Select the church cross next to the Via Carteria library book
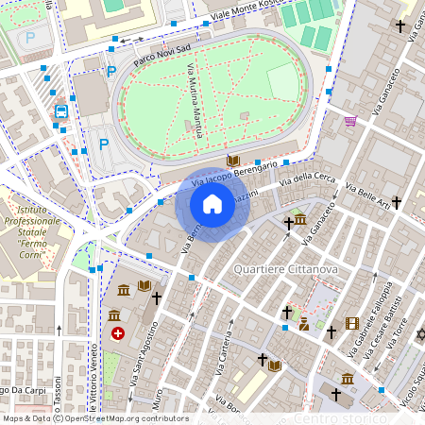 263,359
